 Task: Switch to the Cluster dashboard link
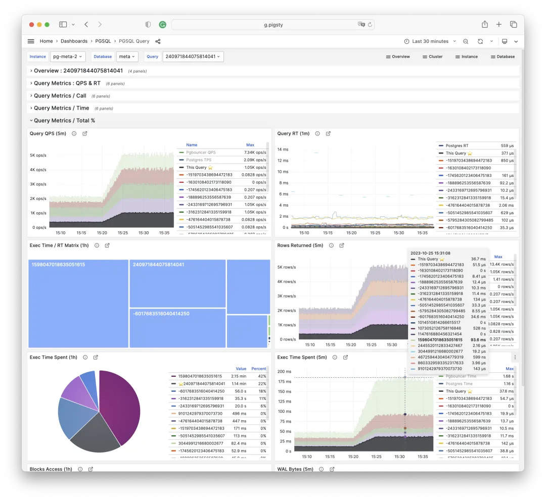click(432, 57)
